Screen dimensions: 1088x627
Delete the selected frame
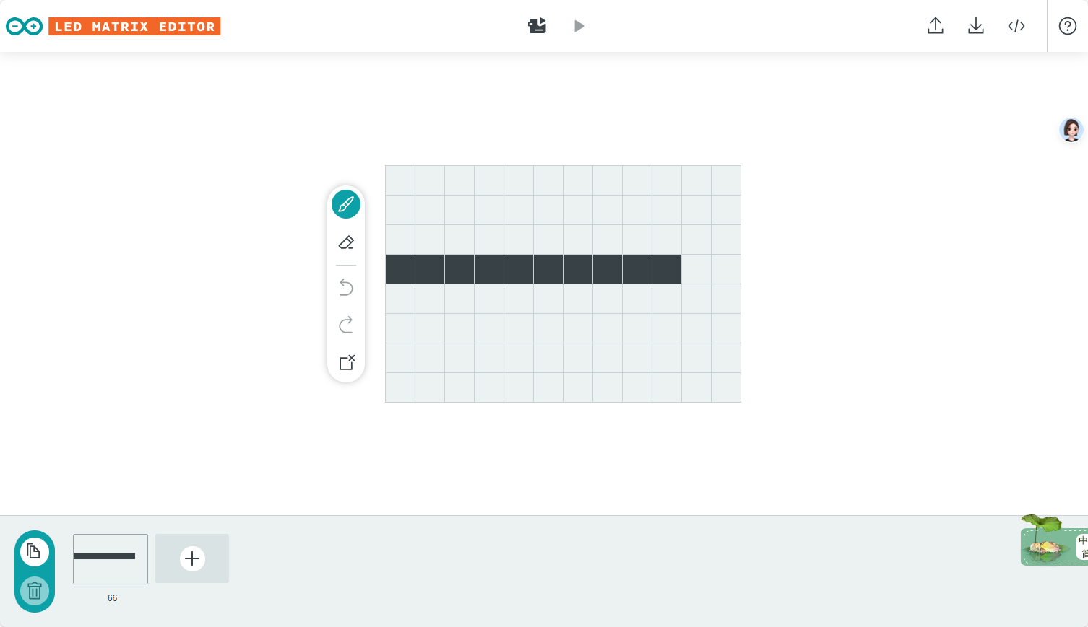point(35,591)
